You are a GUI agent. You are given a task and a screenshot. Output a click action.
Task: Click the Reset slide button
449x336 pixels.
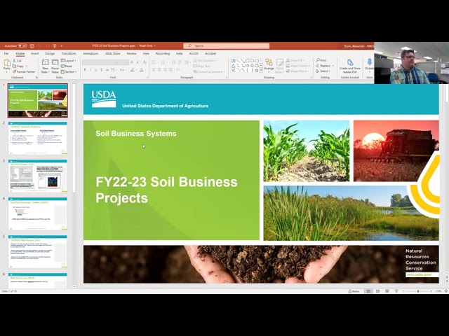click(x=67, y=66)
